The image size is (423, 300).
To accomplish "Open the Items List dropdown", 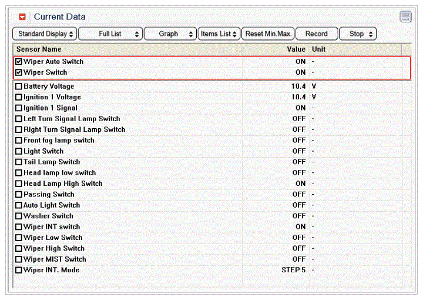I will coord(219,34).
